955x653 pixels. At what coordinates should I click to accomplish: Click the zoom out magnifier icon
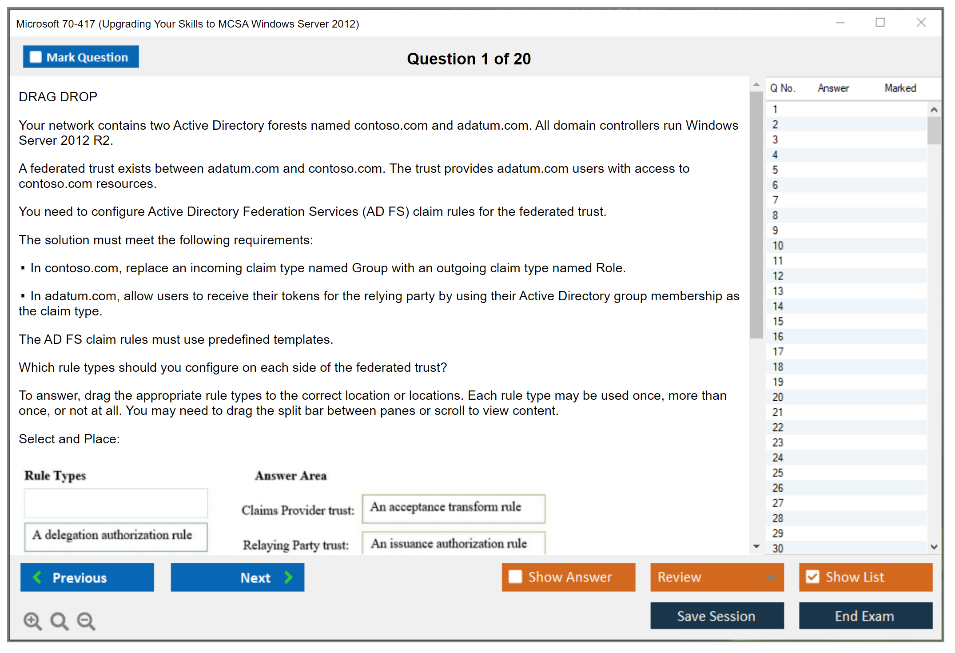[x=86, y=621]
